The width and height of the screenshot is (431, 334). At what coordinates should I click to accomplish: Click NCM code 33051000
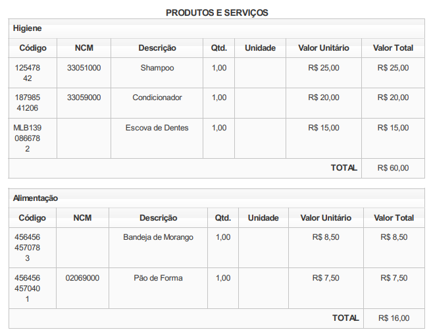click(84, 68)
